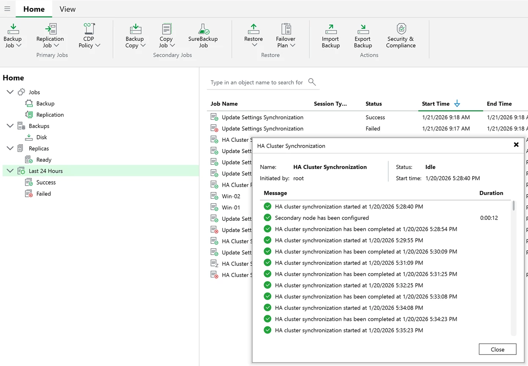Viewport: 528px width, 366px height.
Task: Click the search magnifier icon
Action: click(312, 82)
